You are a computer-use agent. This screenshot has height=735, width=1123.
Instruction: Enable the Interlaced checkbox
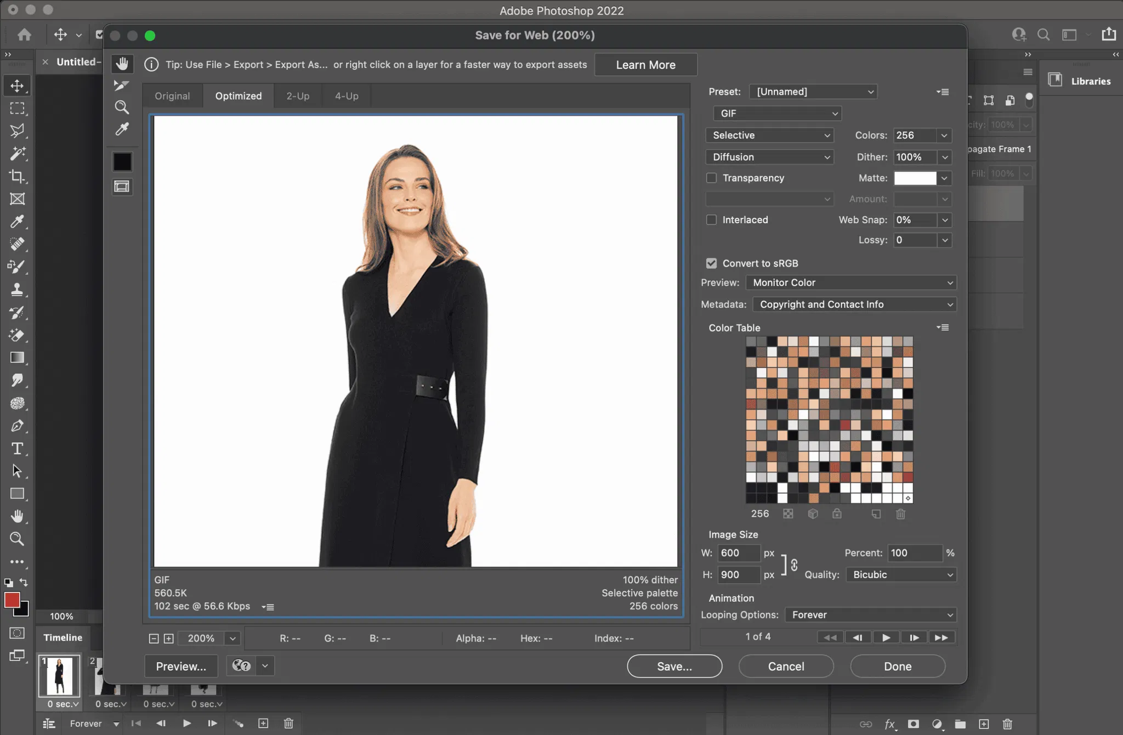point(711,220)
